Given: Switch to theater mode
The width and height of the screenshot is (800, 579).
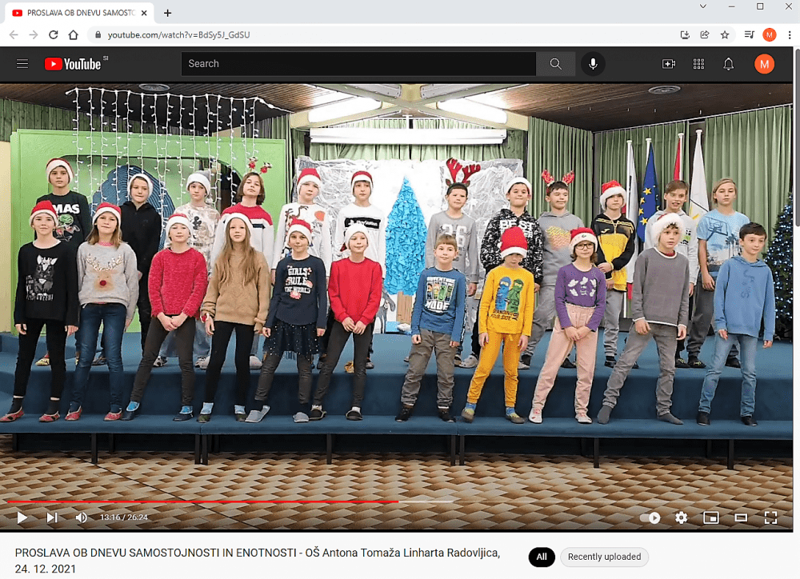Looking at the screenshot, I should point(741,517).
